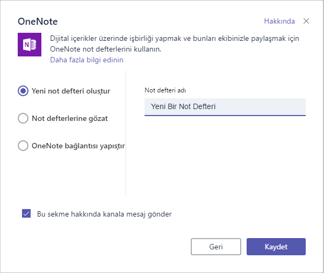Click the 'OneNote bağlantısı yapıştır' label text

click(78, 146)
